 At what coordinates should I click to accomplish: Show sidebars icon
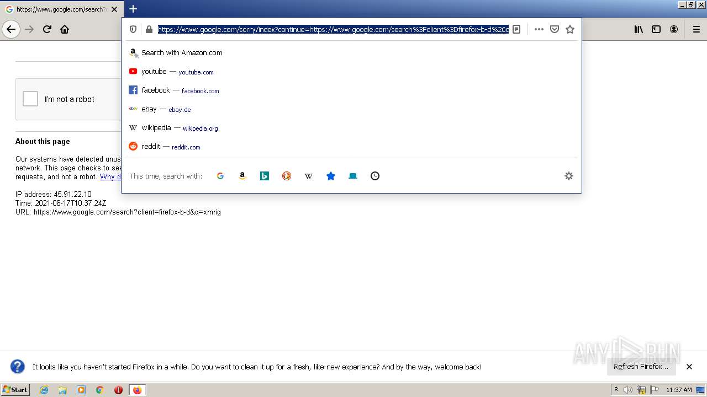click(656, 29)
